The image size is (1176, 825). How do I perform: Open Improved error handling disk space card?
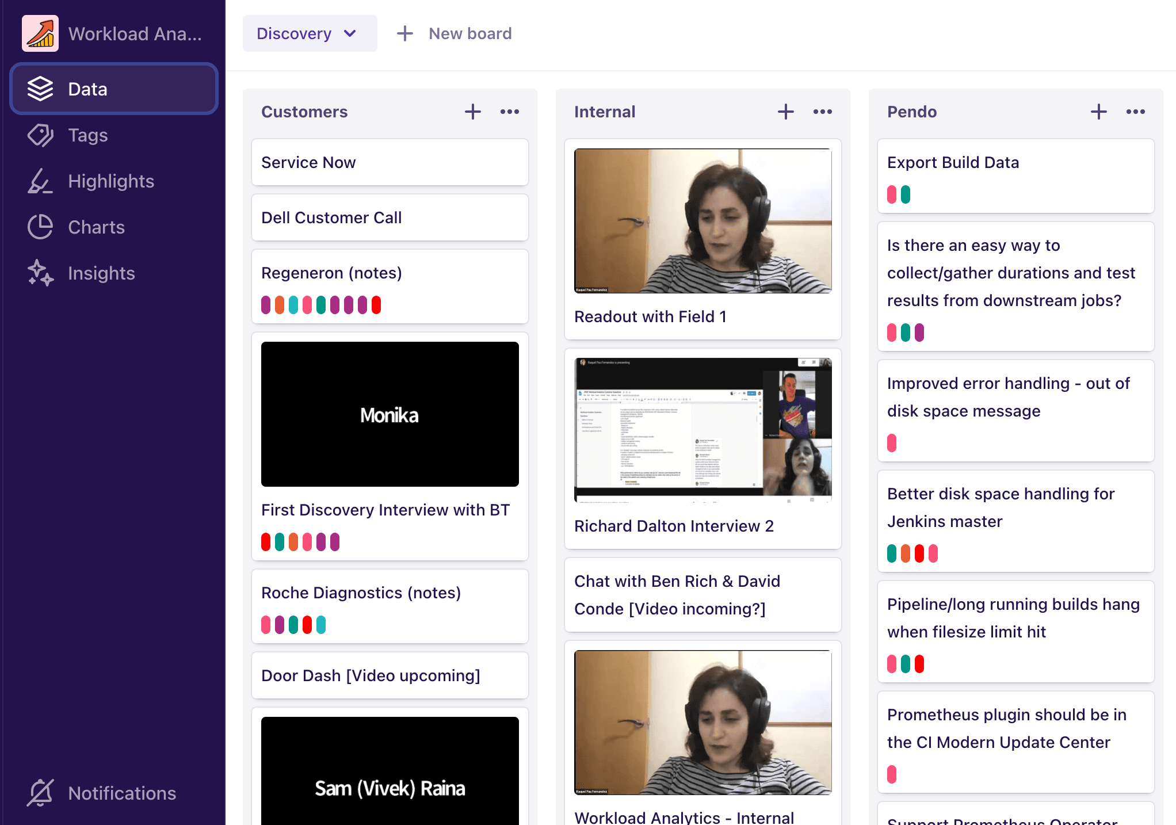coord(1016,411)
